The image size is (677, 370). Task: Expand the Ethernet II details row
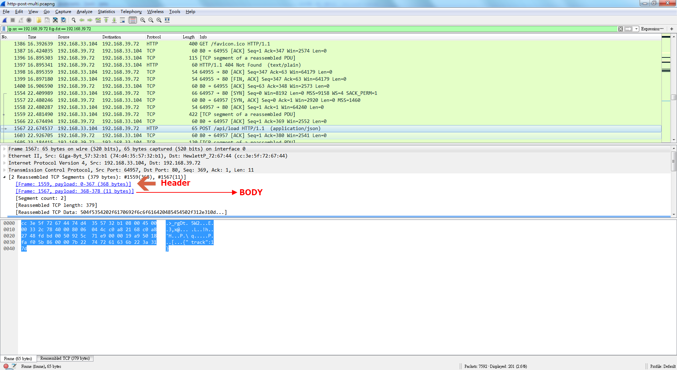click(x=4, y=156)
